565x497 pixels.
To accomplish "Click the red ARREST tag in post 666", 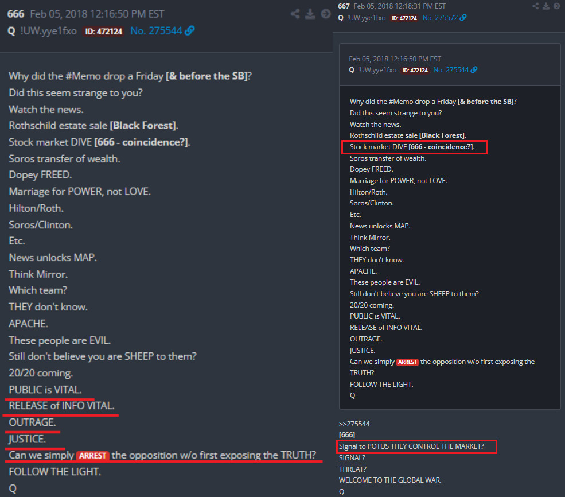I will tap(92, 456).
